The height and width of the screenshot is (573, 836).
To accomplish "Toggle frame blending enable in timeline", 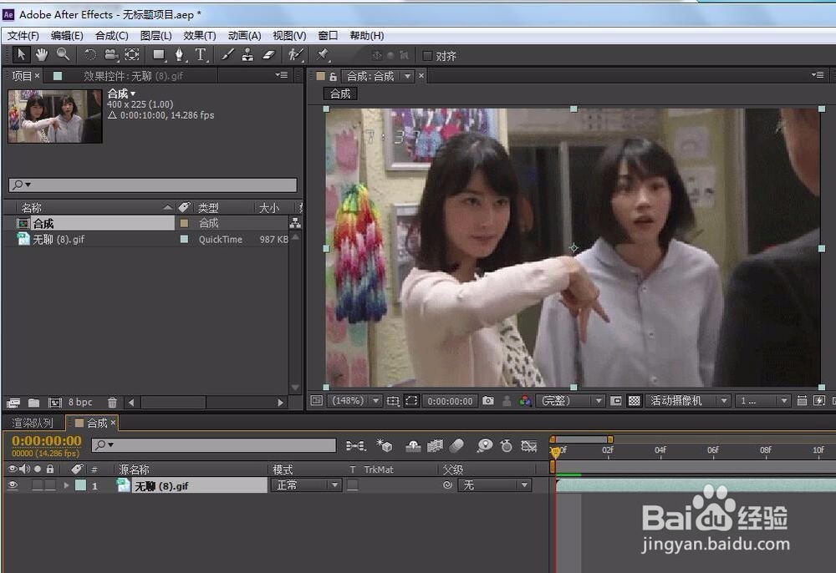I will coord(435,445).
